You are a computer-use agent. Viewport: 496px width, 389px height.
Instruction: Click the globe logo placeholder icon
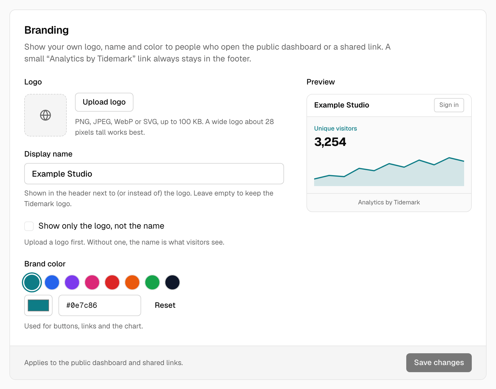(45, 115)
